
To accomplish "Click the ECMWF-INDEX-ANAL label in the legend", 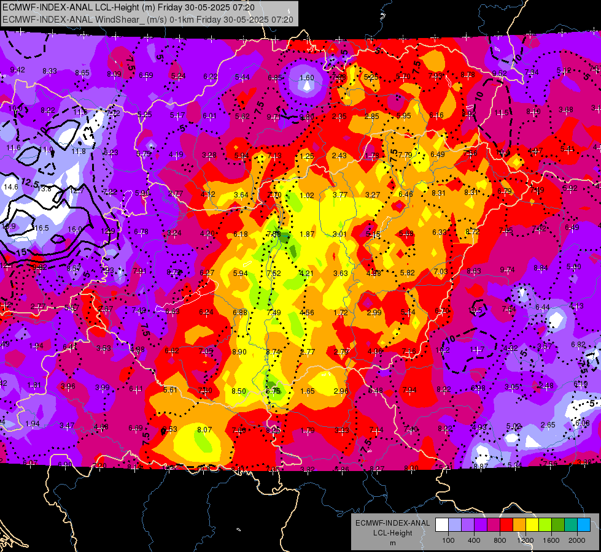I will click(392, 523).
